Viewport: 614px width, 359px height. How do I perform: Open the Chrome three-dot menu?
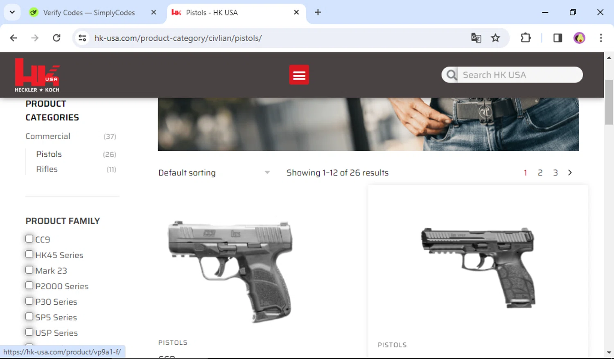coord(601,38)
